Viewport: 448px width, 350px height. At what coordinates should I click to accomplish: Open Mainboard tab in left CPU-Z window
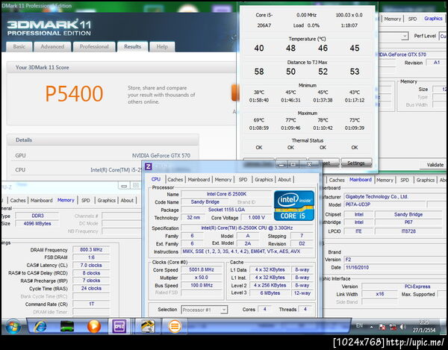click(42, 201)
